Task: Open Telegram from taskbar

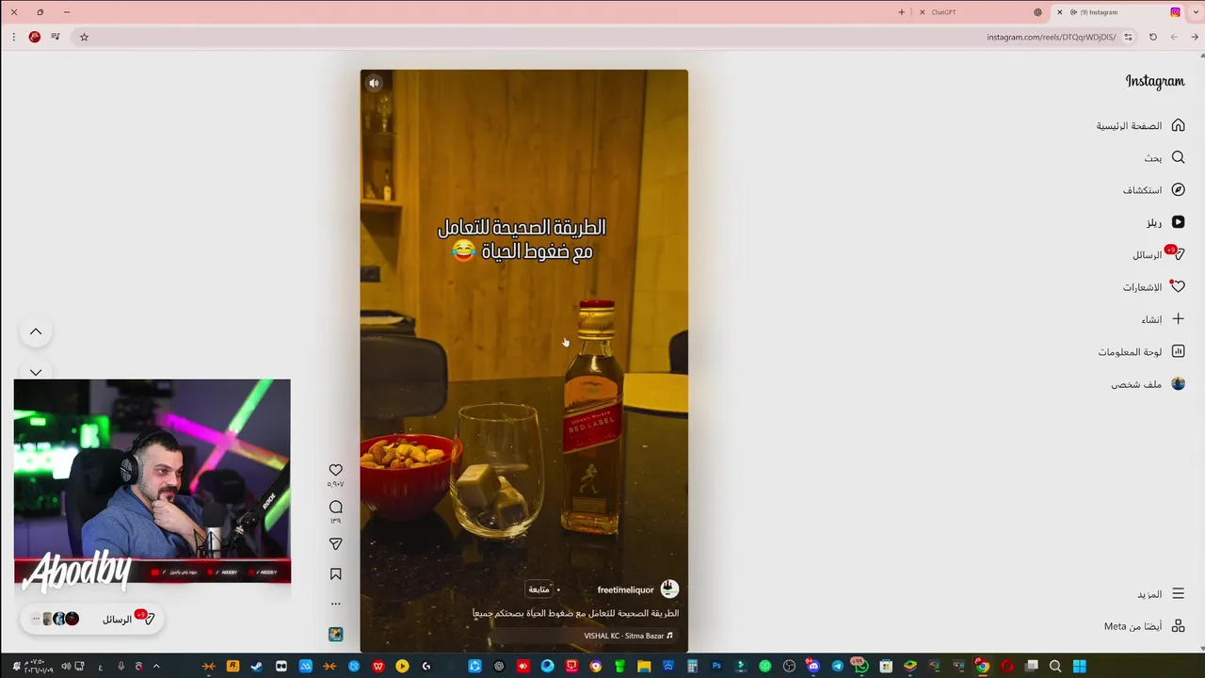Action: point(837,667)
